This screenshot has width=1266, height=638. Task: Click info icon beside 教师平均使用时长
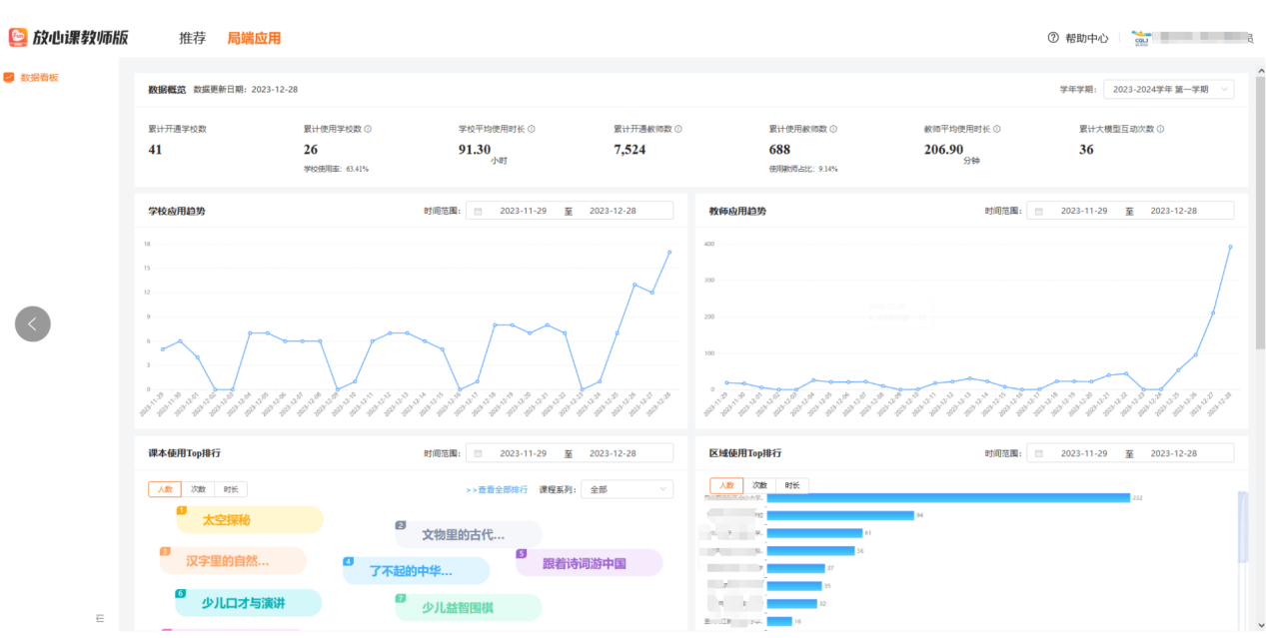[996, 129]
